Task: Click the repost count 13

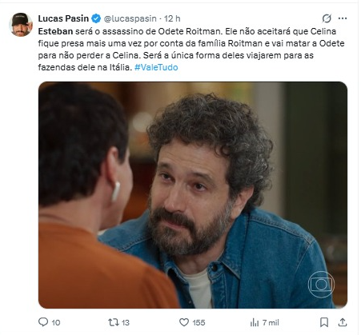Action: coord(126,323)
